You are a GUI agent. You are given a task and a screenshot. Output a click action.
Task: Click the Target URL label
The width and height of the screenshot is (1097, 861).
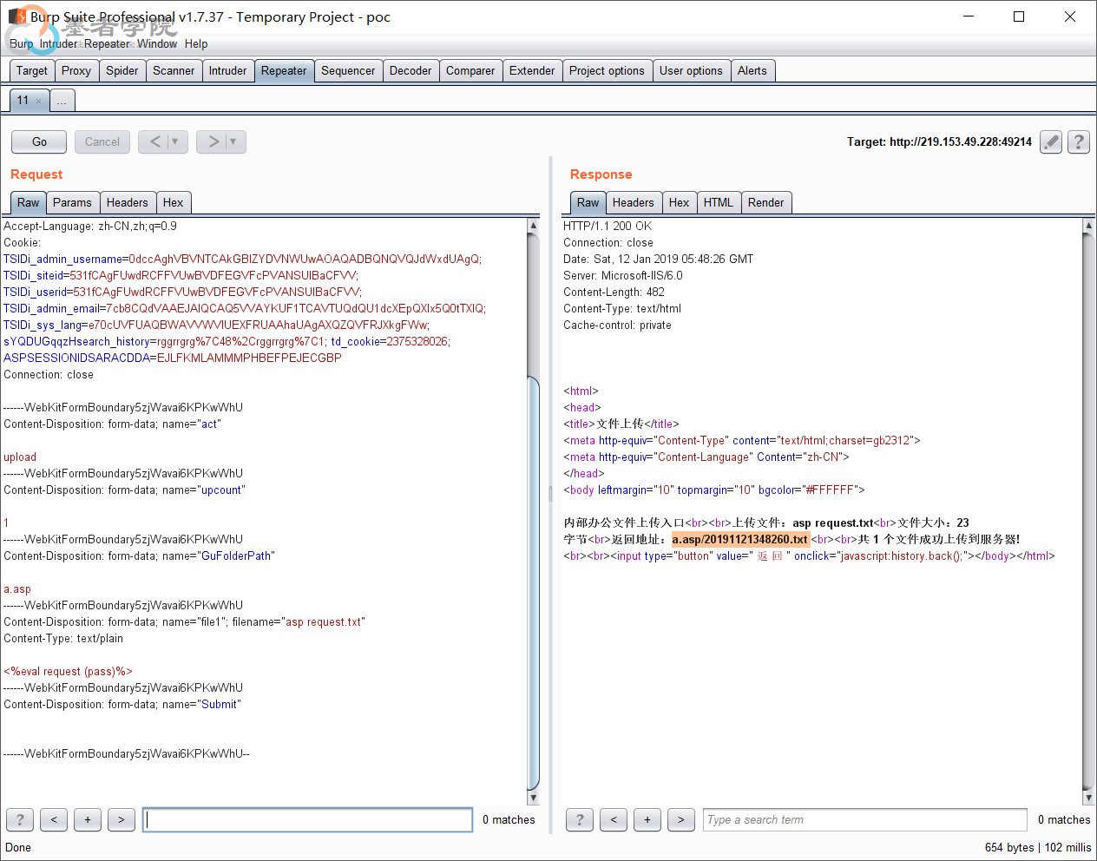pos(940,141)
